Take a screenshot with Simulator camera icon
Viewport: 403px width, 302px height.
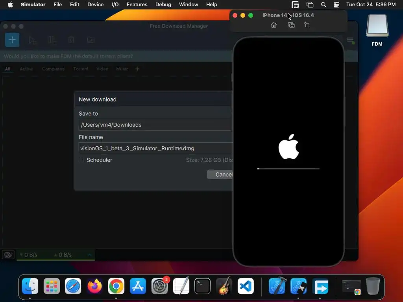(291, 25)
